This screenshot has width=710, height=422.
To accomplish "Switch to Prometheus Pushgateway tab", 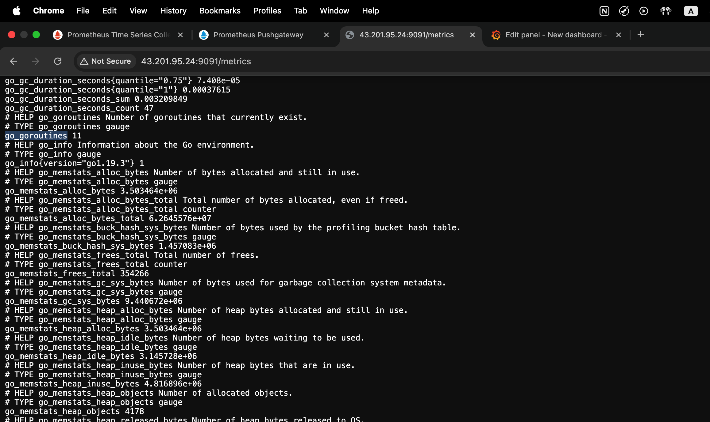I will click(258, 35).
